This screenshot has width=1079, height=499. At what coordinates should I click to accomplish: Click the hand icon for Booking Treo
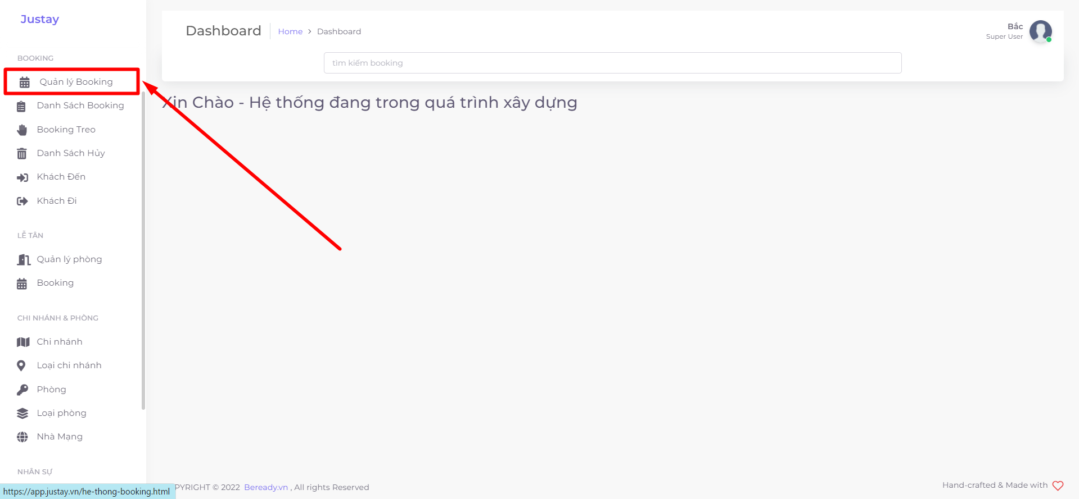(x=22, y=130)
